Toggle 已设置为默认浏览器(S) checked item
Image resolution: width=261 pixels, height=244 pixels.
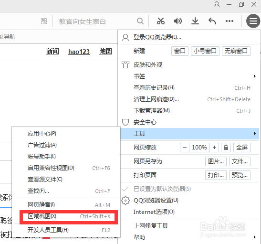click(x=189, y=189)
